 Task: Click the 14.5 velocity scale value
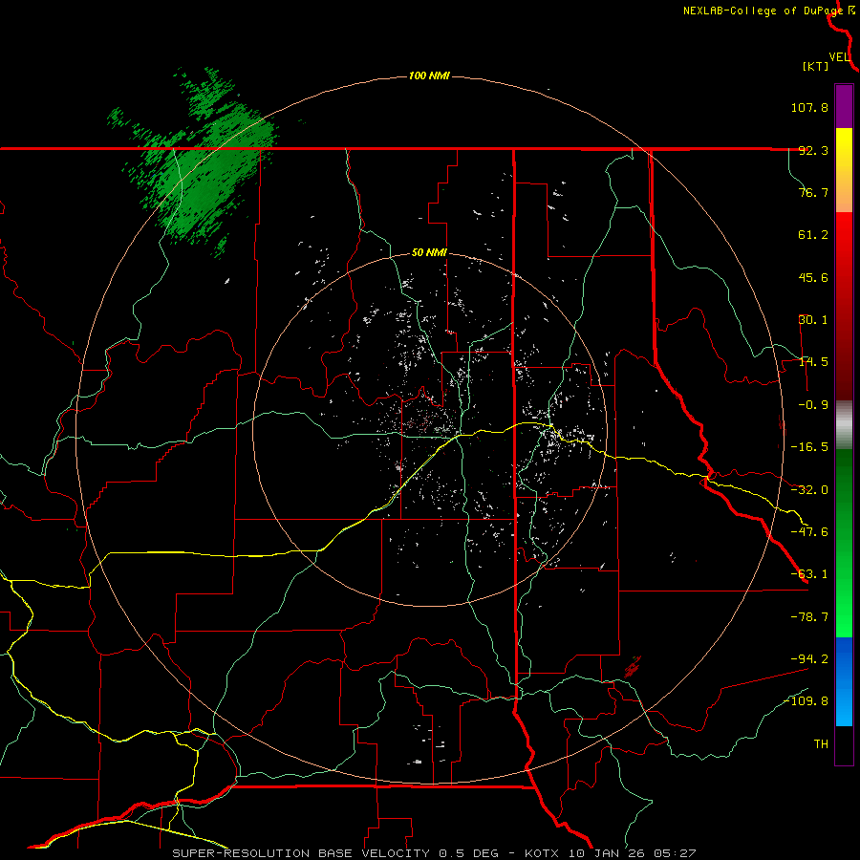(x=813, y=362)
